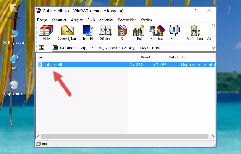Click the 94,372 size value
The image size is (241, 154).
click(x=136, y=65)
